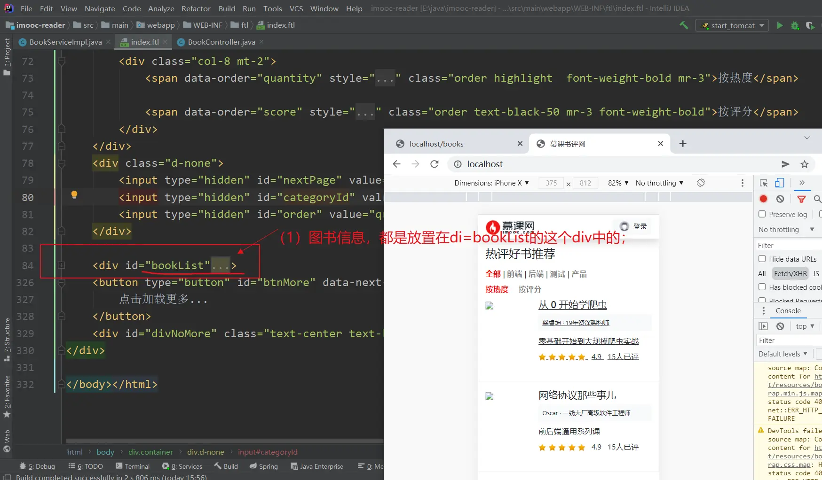Close the index.ftl editor tab
Screen dimensions: 822x480
point(165,42)
